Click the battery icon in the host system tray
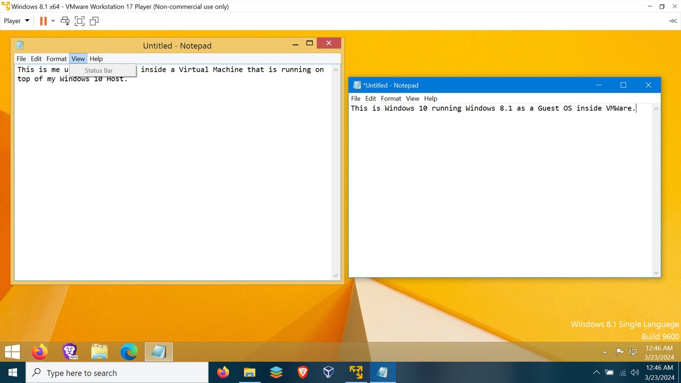This screenshot has width=681, height=383. point(610,373)
